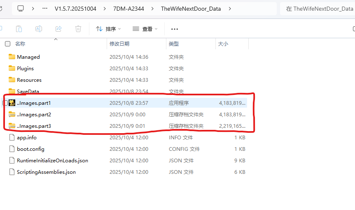The height and width of the screenshot is (210, 355).
Task: Click the search box for TheWifeNextDoor_Data
Action: coord(318,9)
